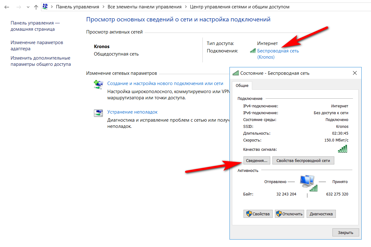Open Изменение параметров адаптера link
This screenshot has width=371, height=247.
[x=37, y=46]
